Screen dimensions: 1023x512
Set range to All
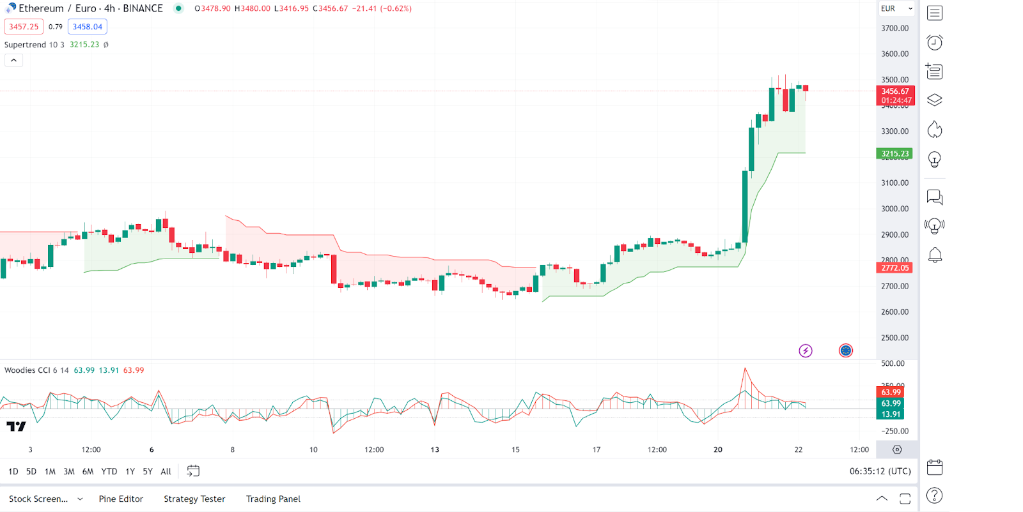pyautogui.click(x=166, y=472)
